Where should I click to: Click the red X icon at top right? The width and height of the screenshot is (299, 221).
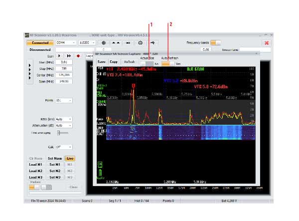[x=267, y=43]
